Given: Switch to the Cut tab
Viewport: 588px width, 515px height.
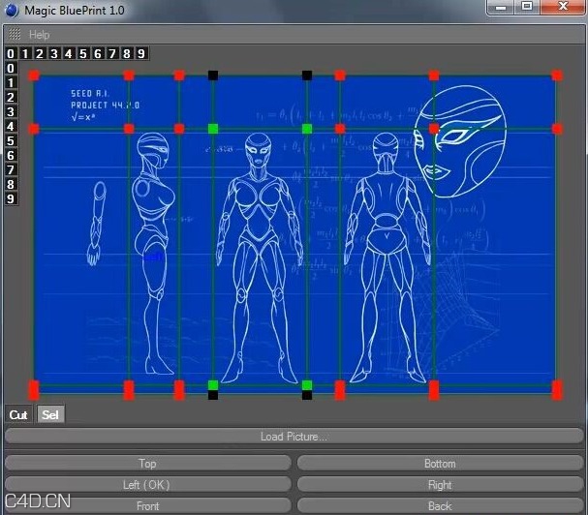Looking at the screenshot, I should [x=18, y=414].
